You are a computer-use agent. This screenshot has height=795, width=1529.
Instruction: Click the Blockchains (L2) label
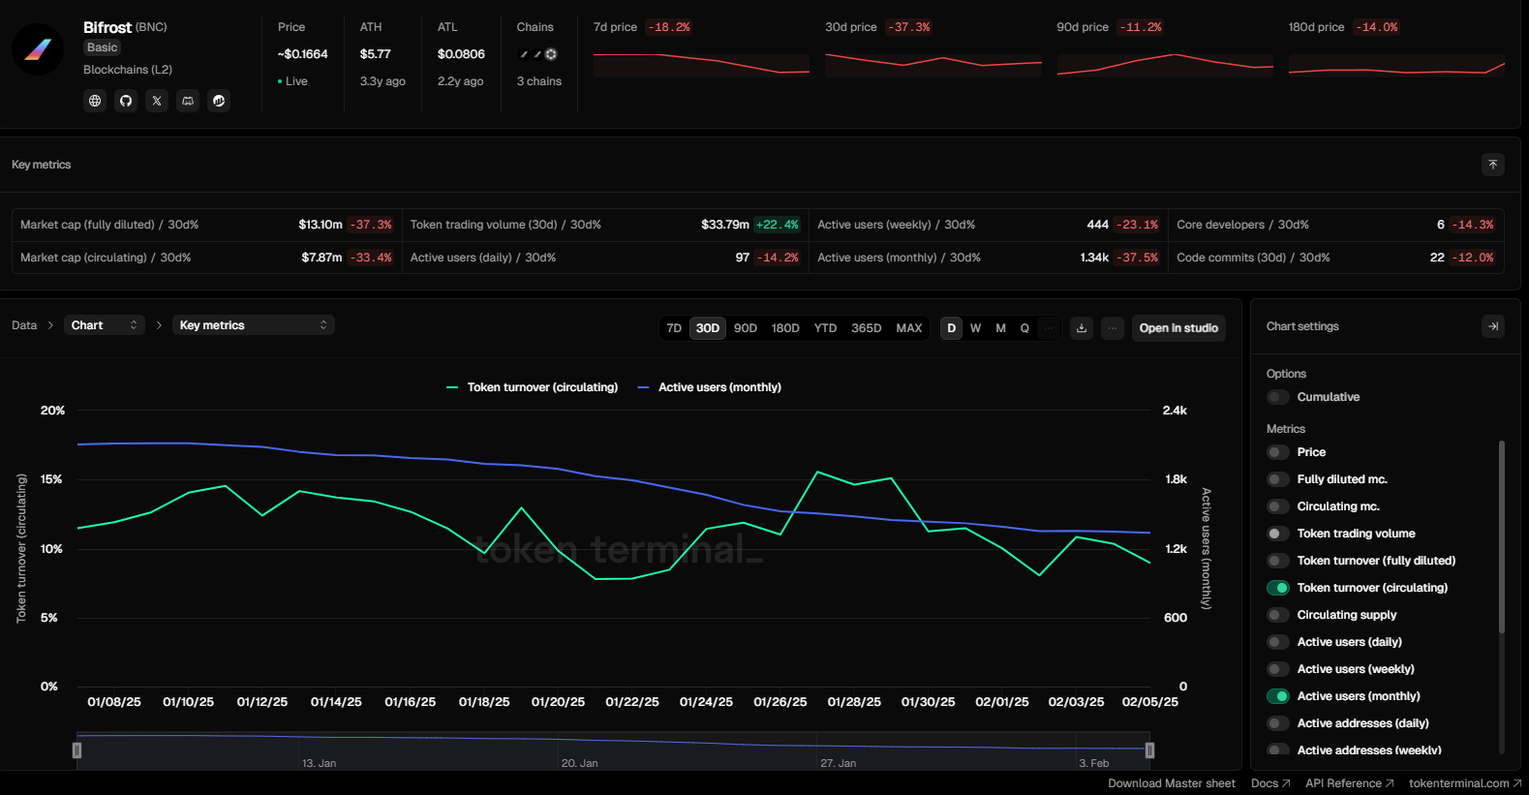click(128, 70)
